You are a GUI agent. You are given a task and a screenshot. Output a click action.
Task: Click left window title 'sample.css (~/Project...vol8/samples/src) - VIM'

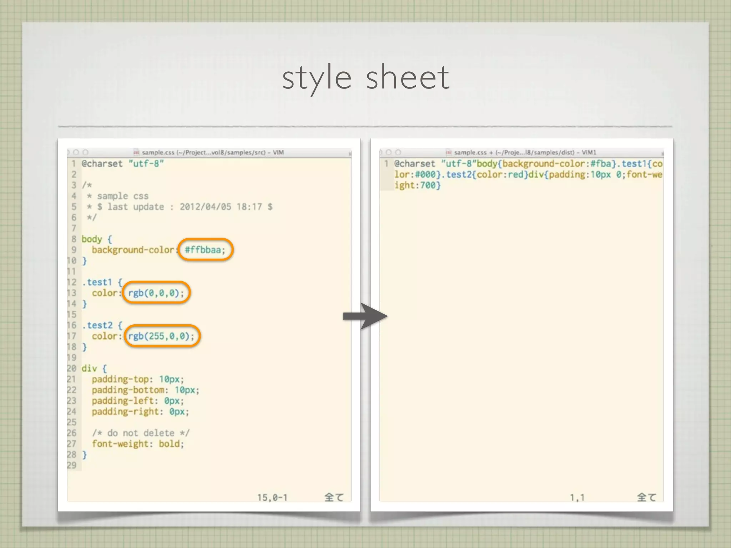click(x=213, y=152)
